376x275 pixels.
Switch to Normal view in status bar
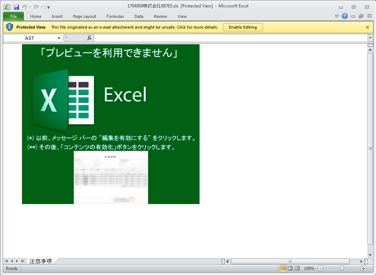pyautogui.click(x=283, y=268)
